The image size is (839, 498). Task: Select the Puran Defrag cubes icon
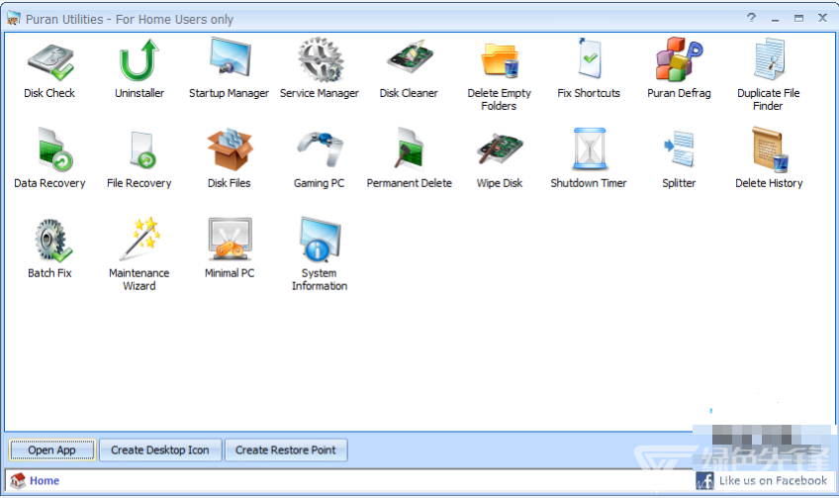pyautogui.click(x=679, y=58)
